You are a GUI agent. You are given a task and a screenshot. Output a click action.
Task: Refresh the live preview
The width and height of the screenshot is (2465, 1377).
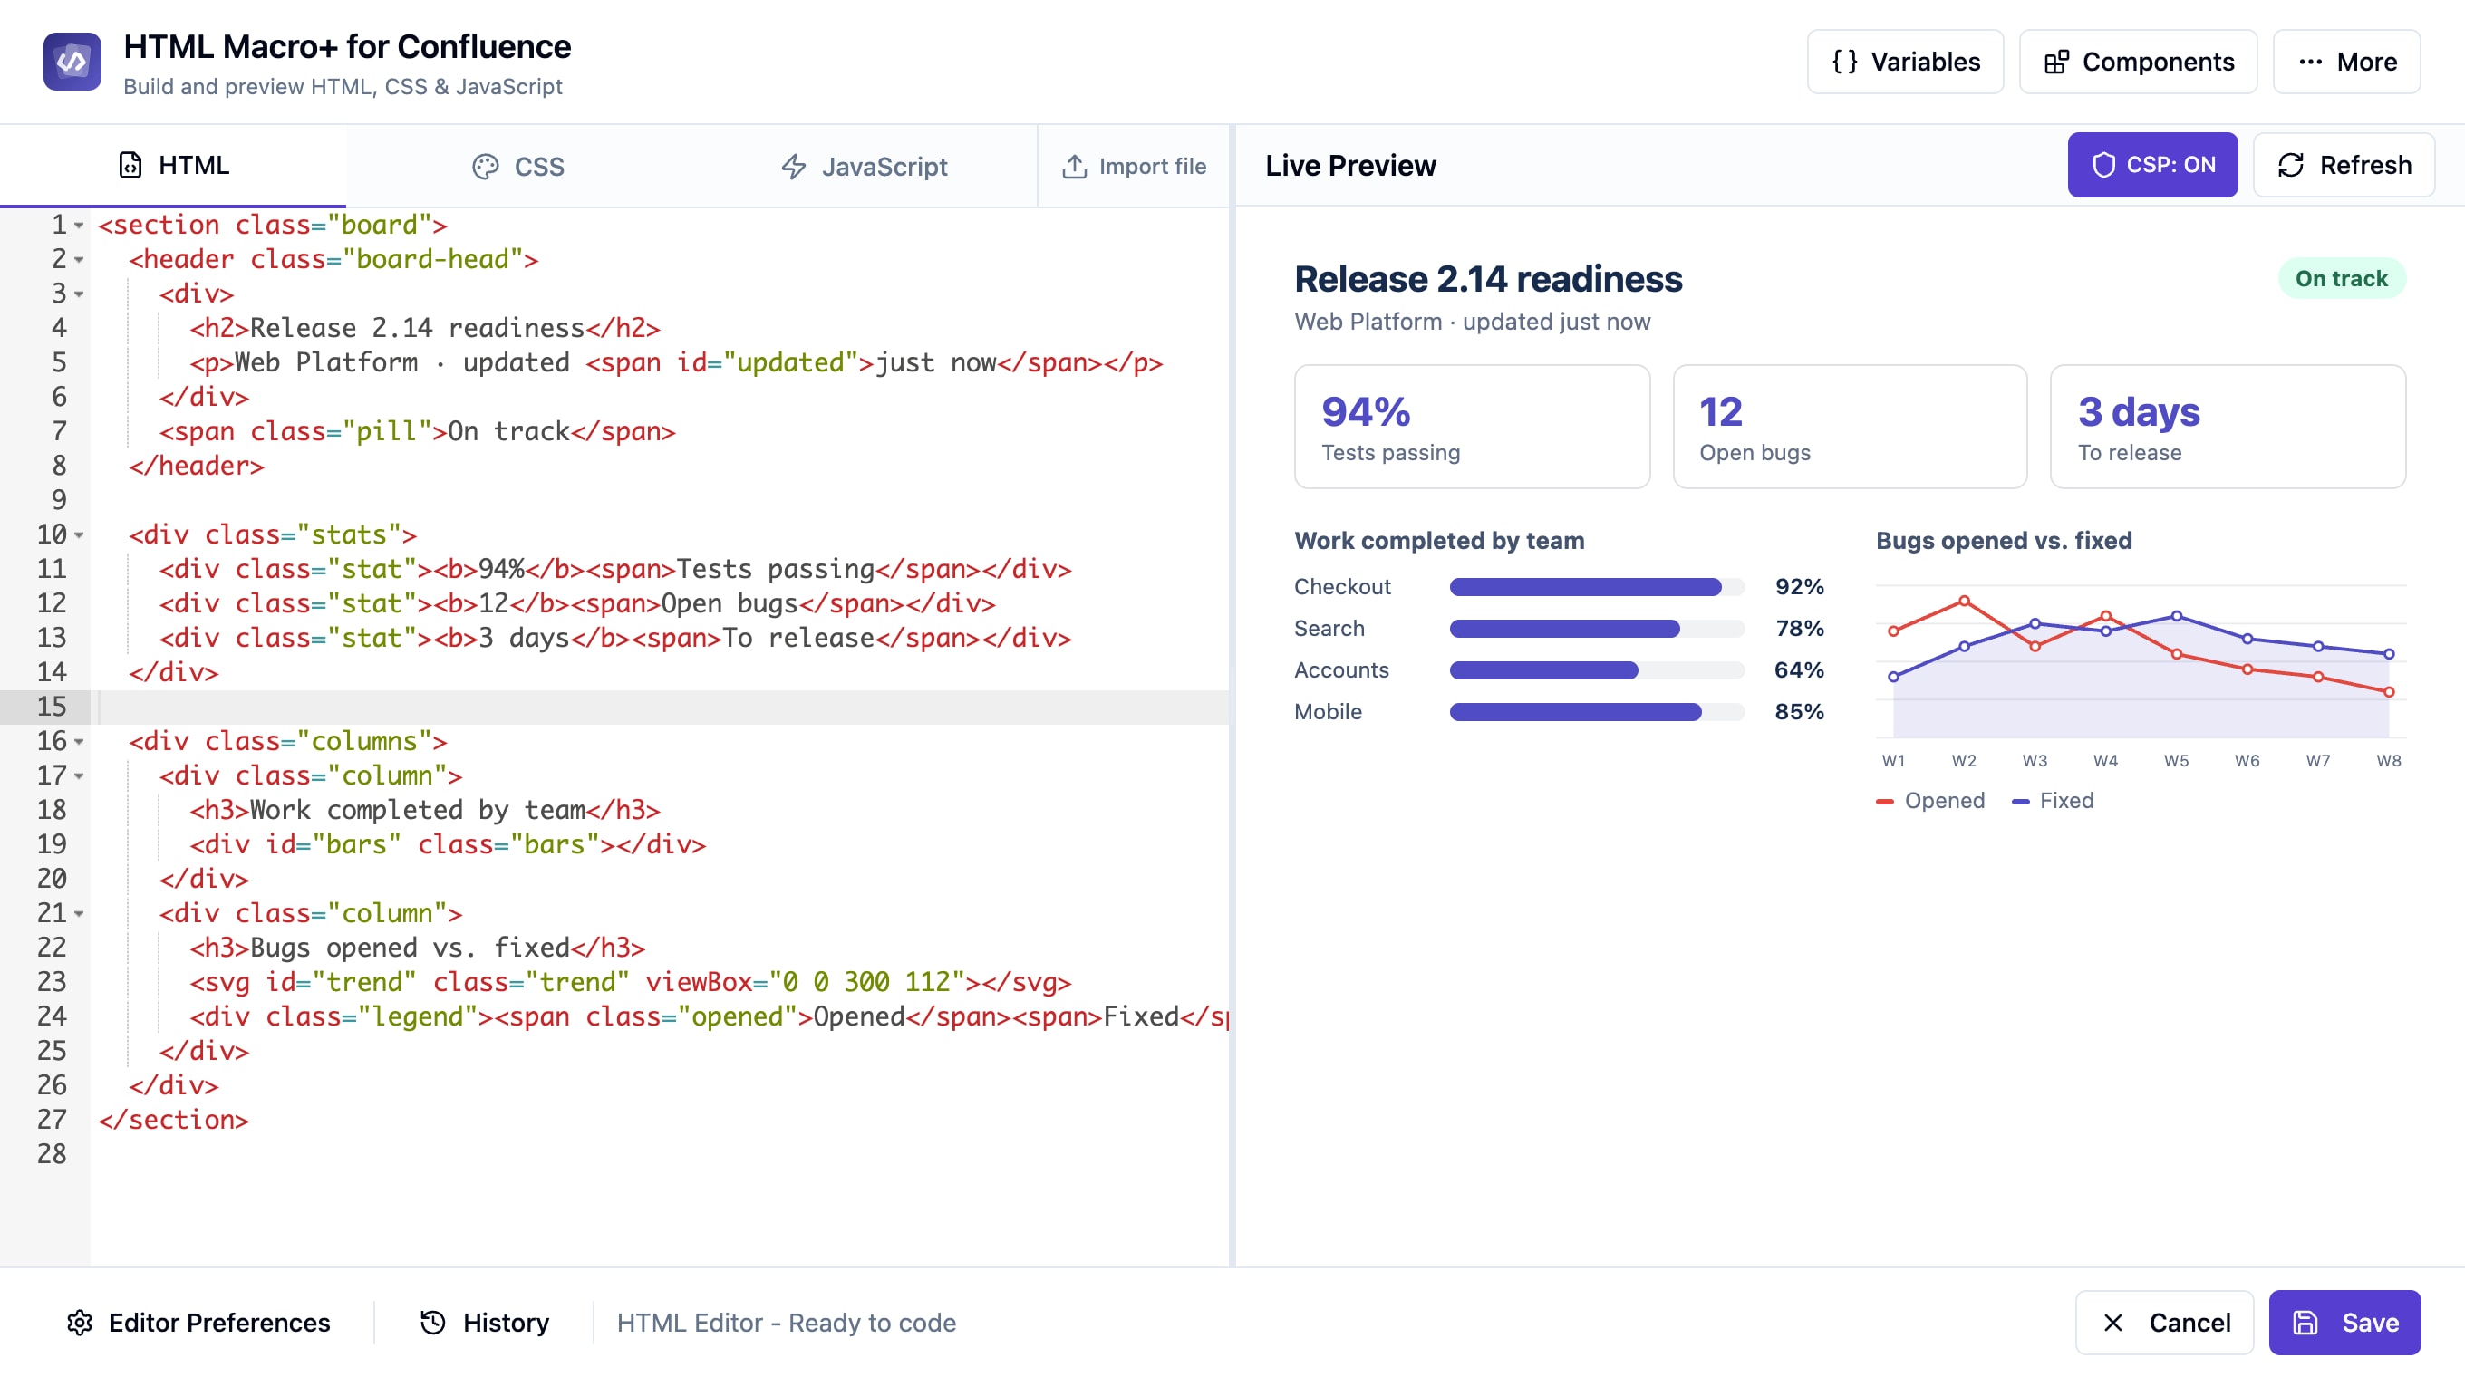[2344, 165]
